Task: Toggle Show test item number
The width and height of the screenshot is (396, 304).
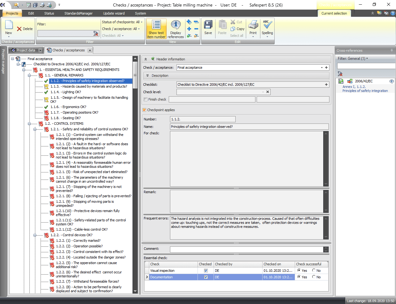Action: [x=156, y=28]
